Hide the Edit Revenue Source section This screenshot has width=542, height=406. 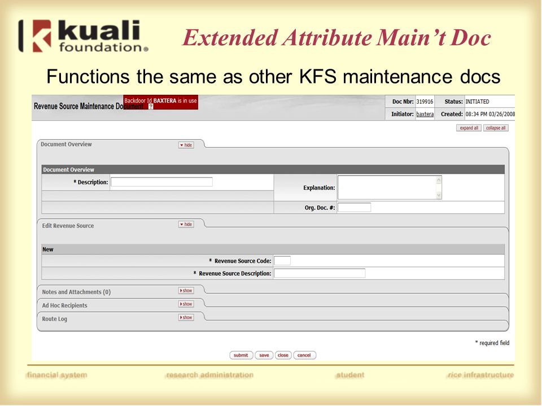186,224
